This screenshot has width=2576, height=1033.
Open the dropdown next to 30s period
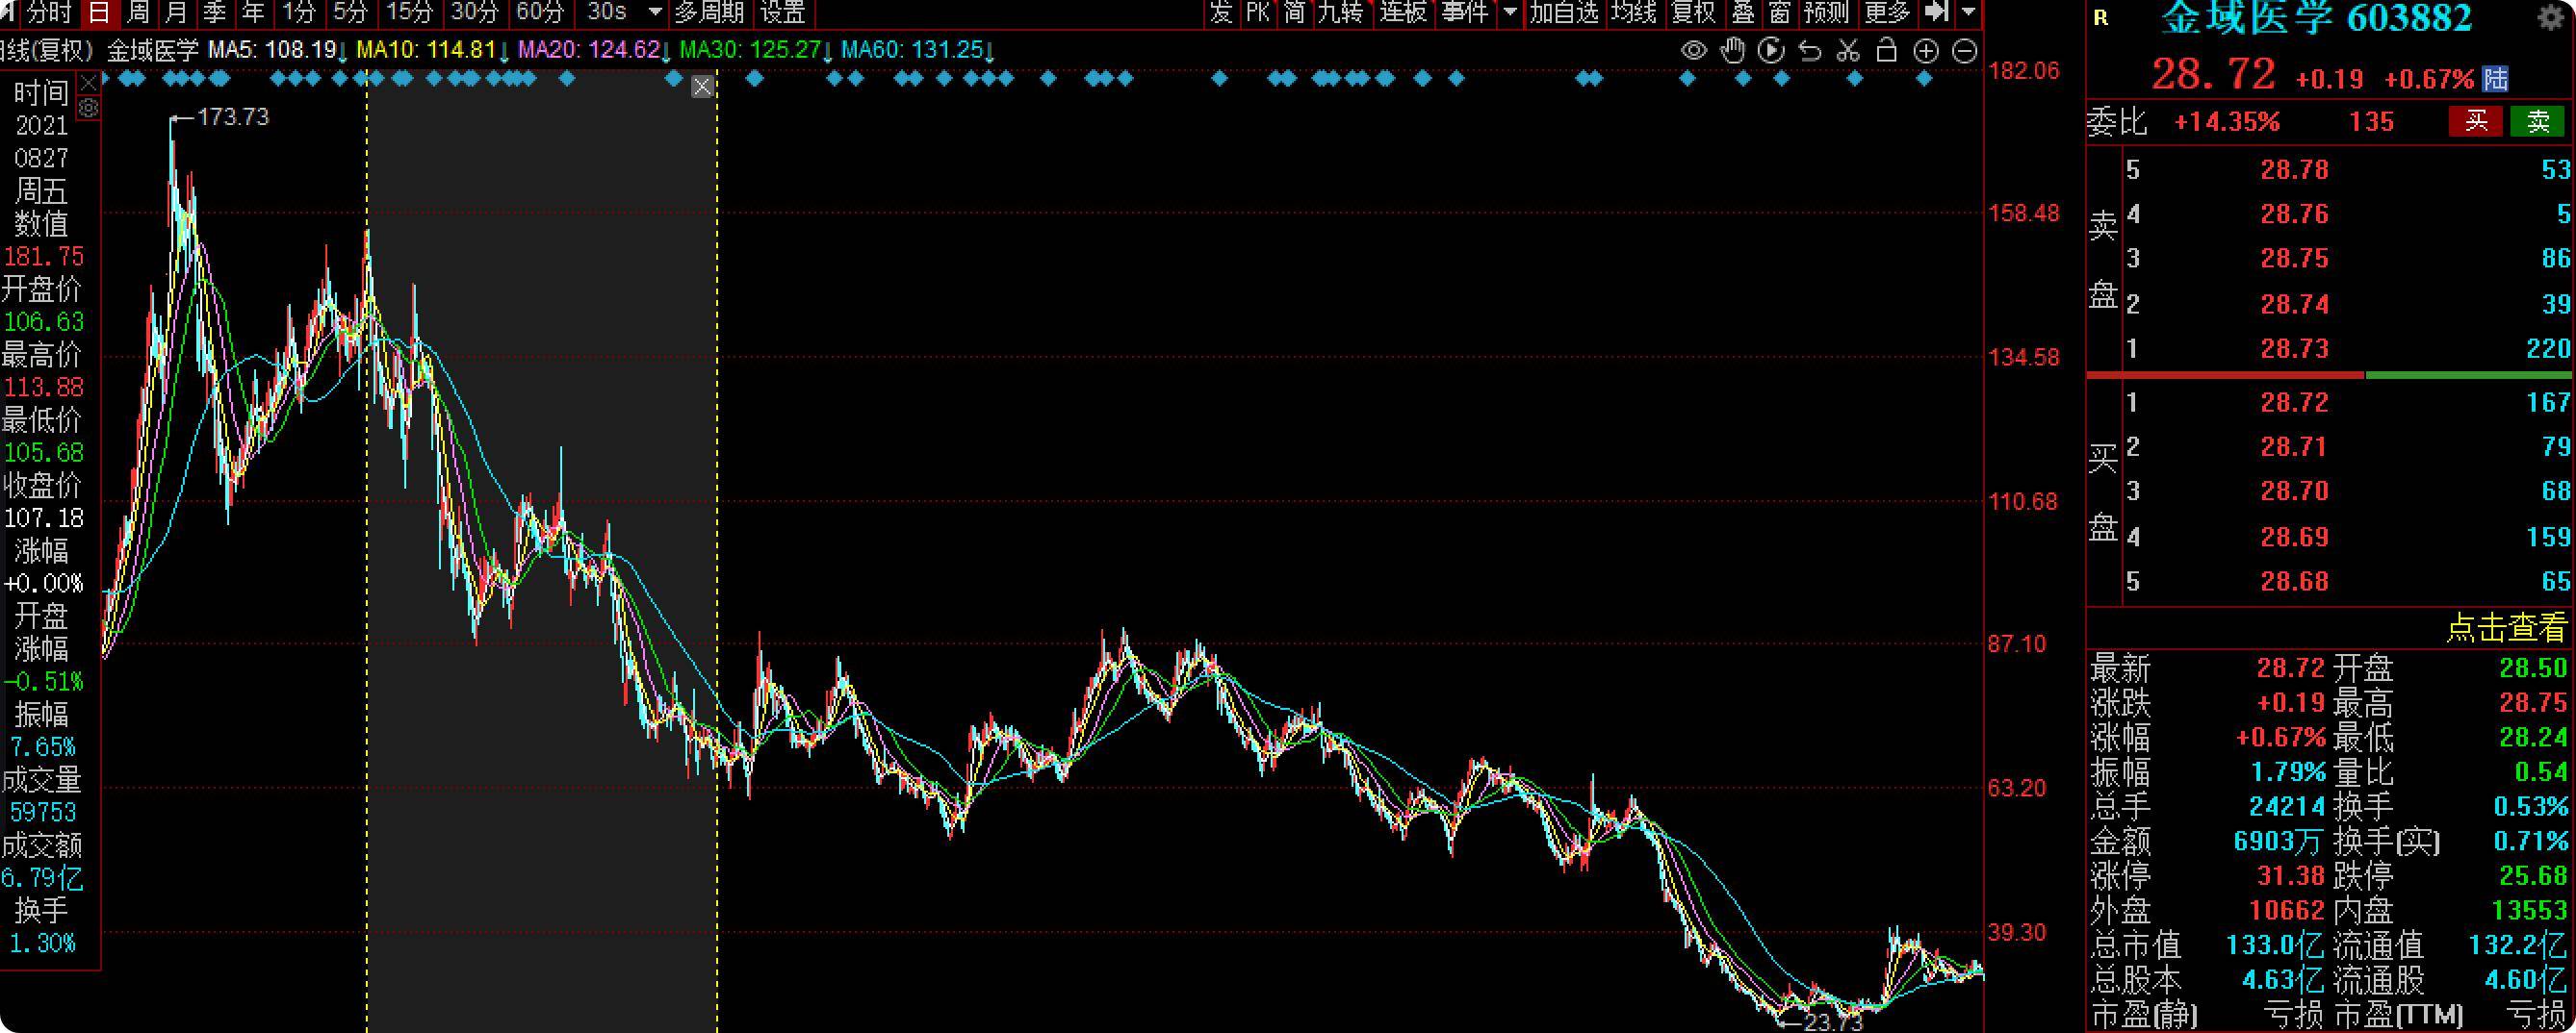tap(656, 13)
